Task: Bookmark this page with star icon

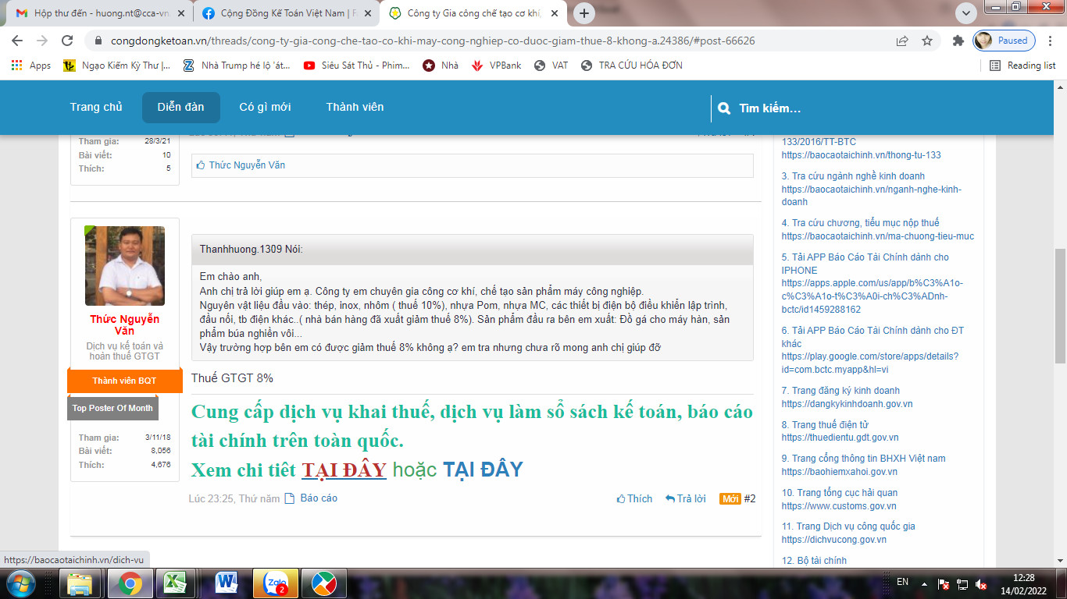Action: pyautogui.click(x=927, y=41)
